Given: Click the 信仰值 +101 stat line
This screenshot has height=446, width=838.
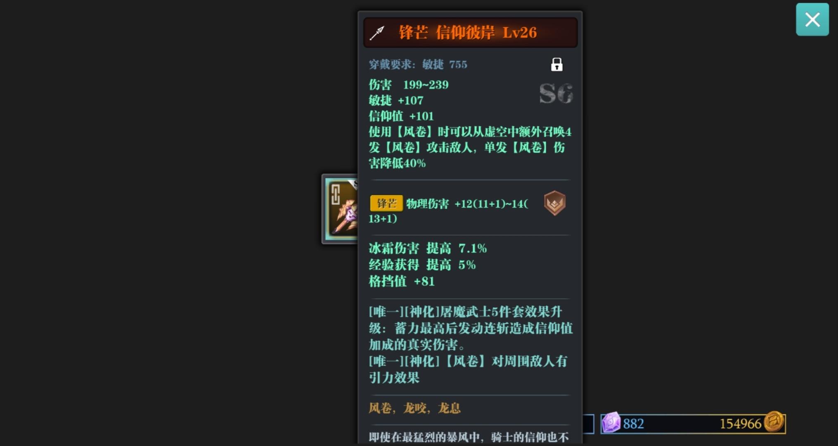Looking at the screenshot, I should [x=401, y=116].
